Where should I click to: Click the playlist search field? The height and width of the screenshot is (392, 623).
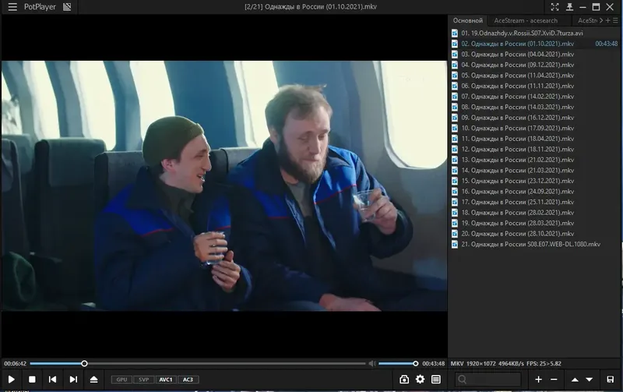point(488,380)
